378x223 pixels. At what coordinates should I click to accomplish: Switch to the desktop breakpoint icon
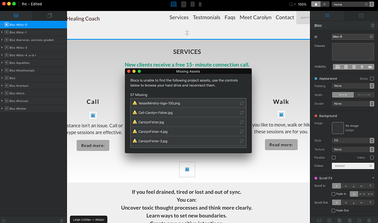tap(174, 4)
